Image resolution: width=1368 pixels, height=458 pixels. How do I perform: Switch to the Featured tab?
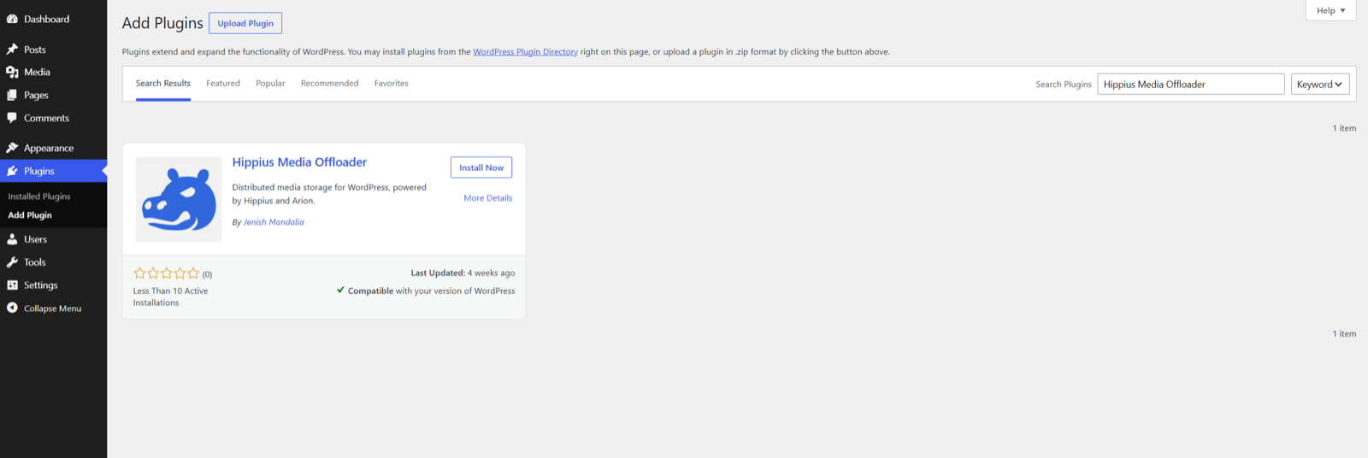[223, 84]
